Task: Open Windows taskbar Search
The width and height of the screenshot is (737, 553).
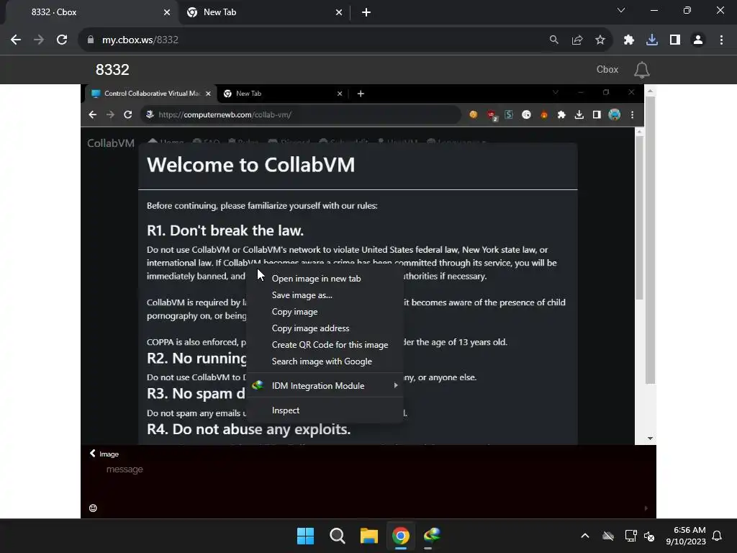Action: (x=337, y=536)
